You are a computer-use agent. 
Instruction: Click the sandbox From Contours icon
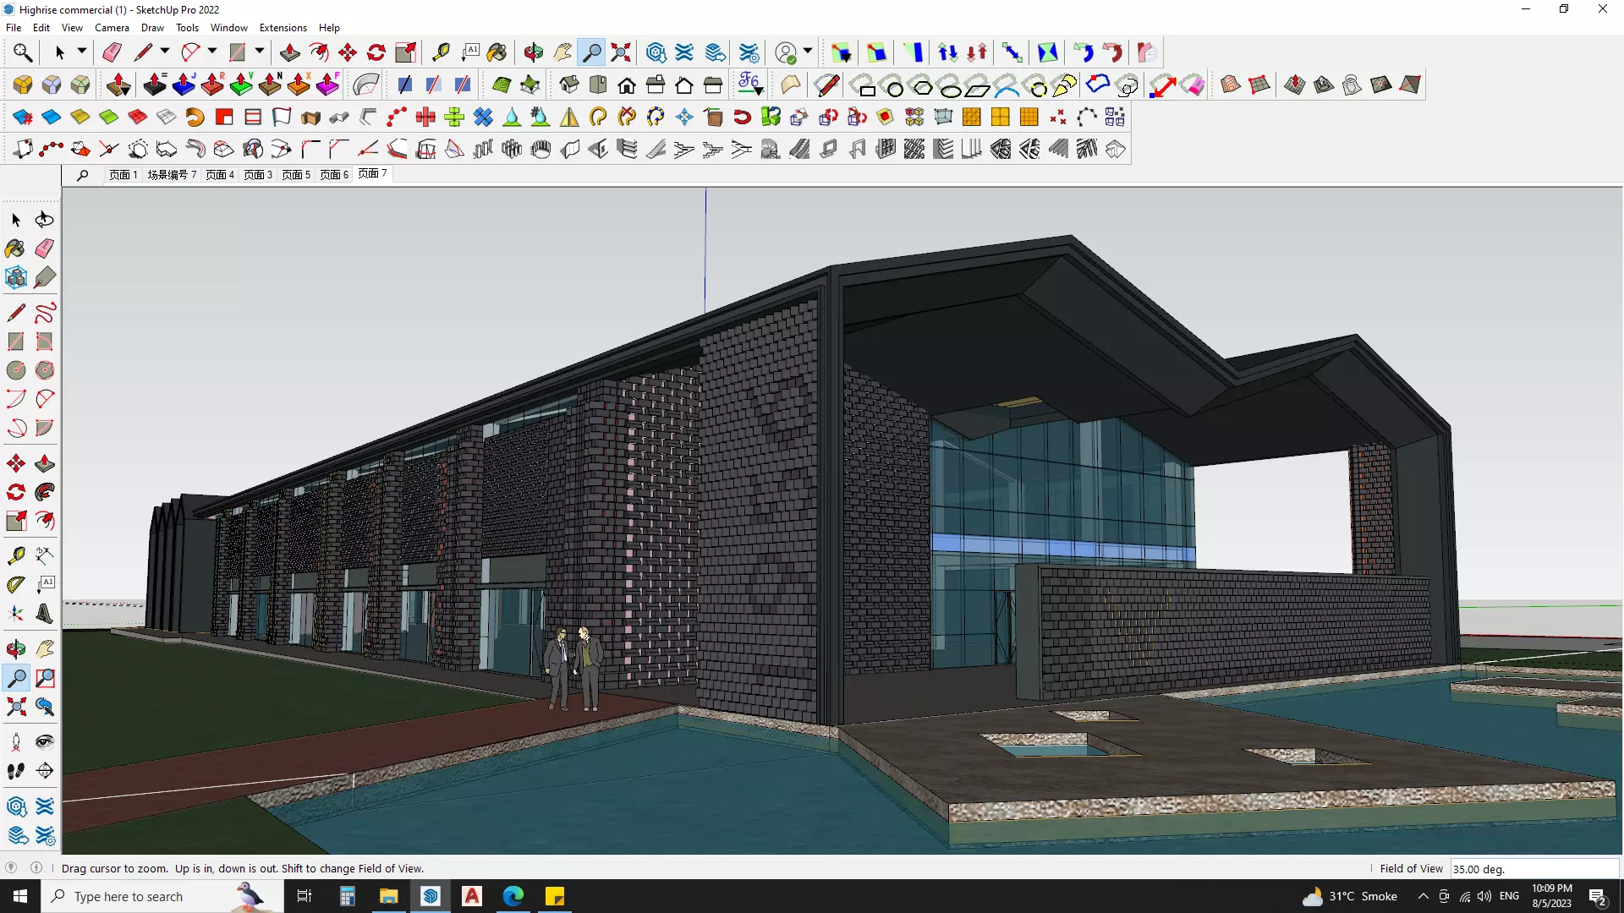(1231, 85)
